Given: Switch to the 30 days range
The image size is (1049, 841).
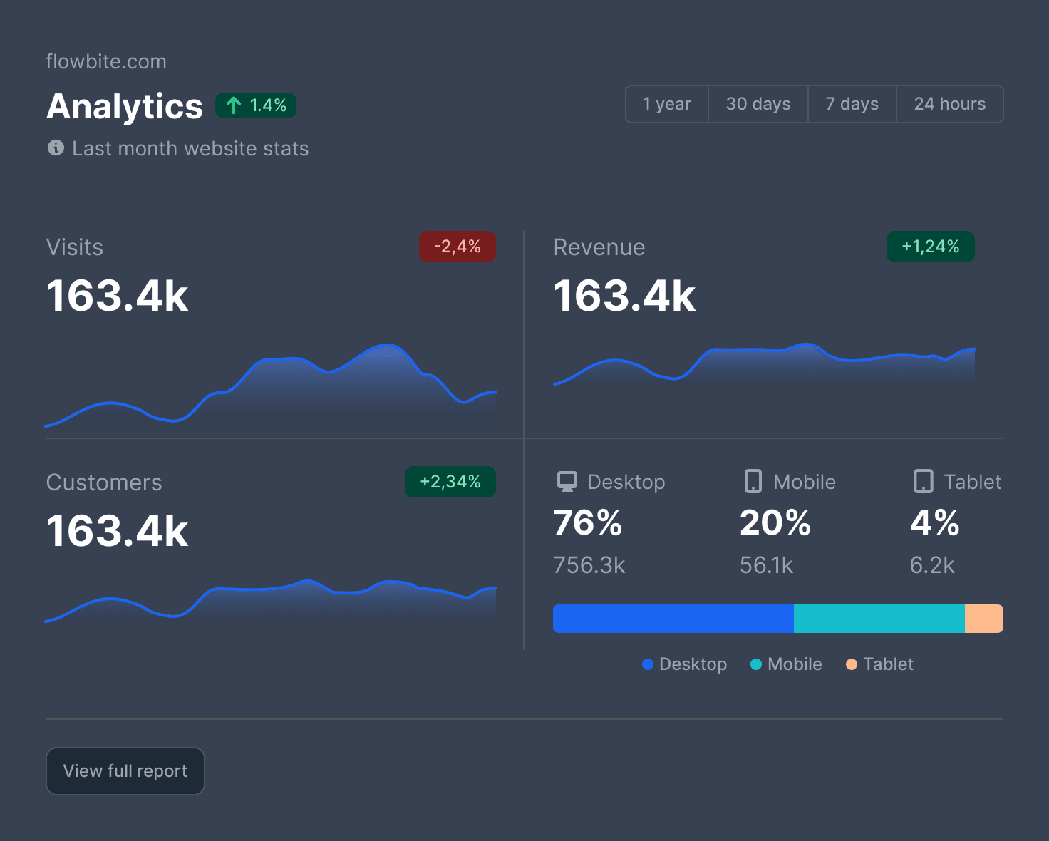Looking at the screenshot, I should point(758,104).
